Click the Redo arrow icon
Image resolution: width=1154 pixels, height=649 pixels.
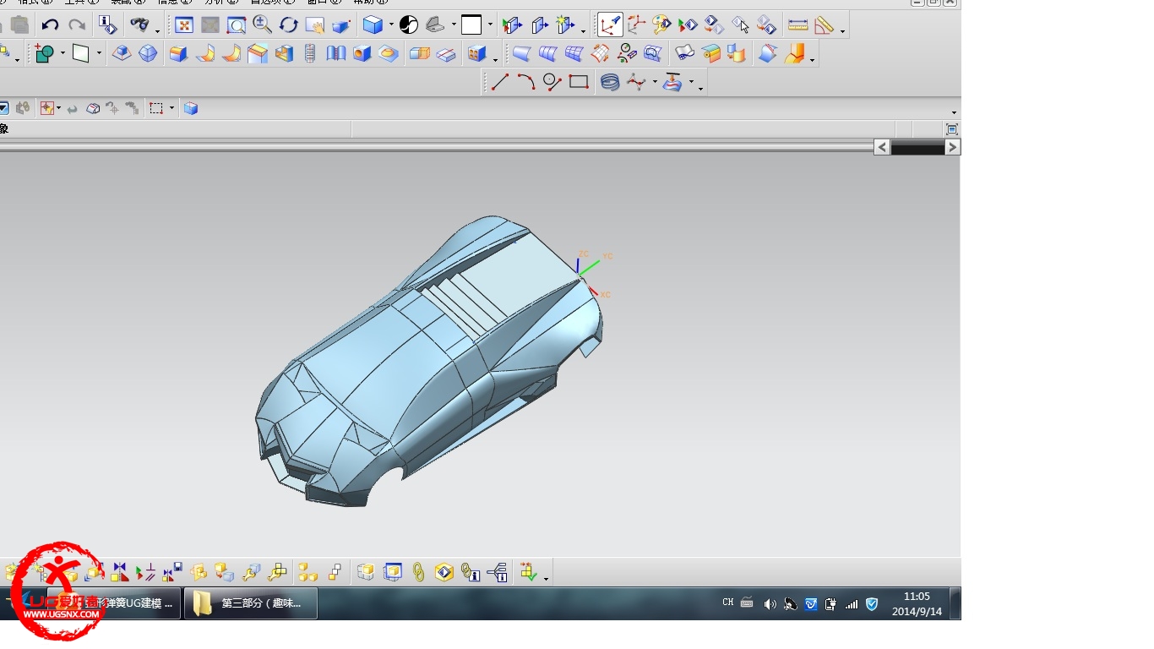77,25
